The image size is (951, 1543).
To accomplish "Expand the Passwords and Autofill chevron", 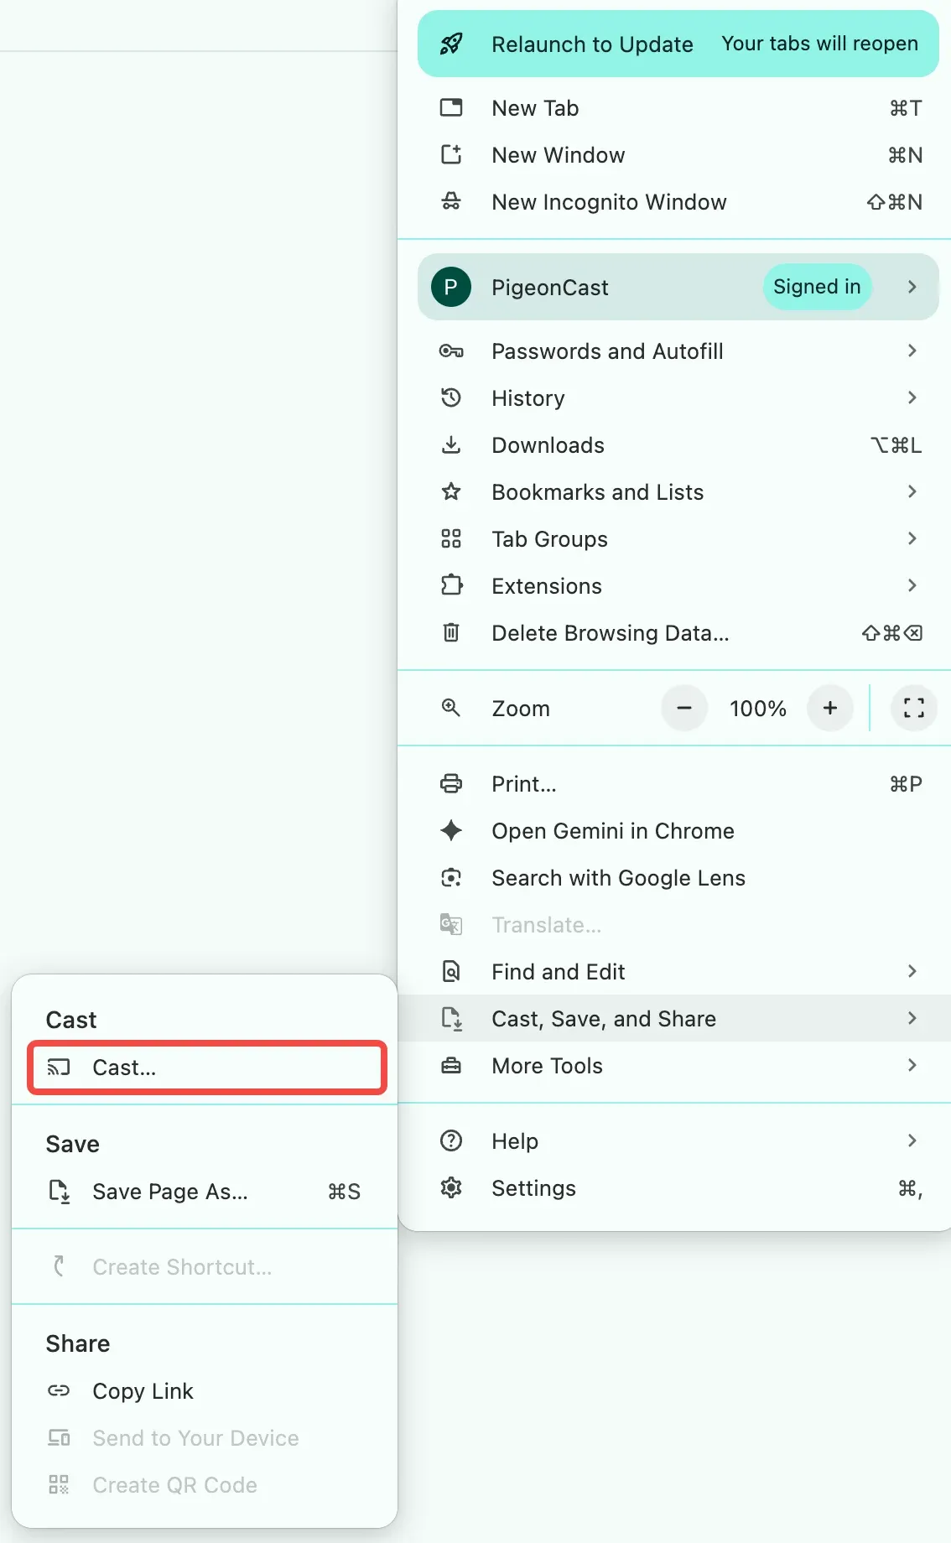I will [912, 351].
